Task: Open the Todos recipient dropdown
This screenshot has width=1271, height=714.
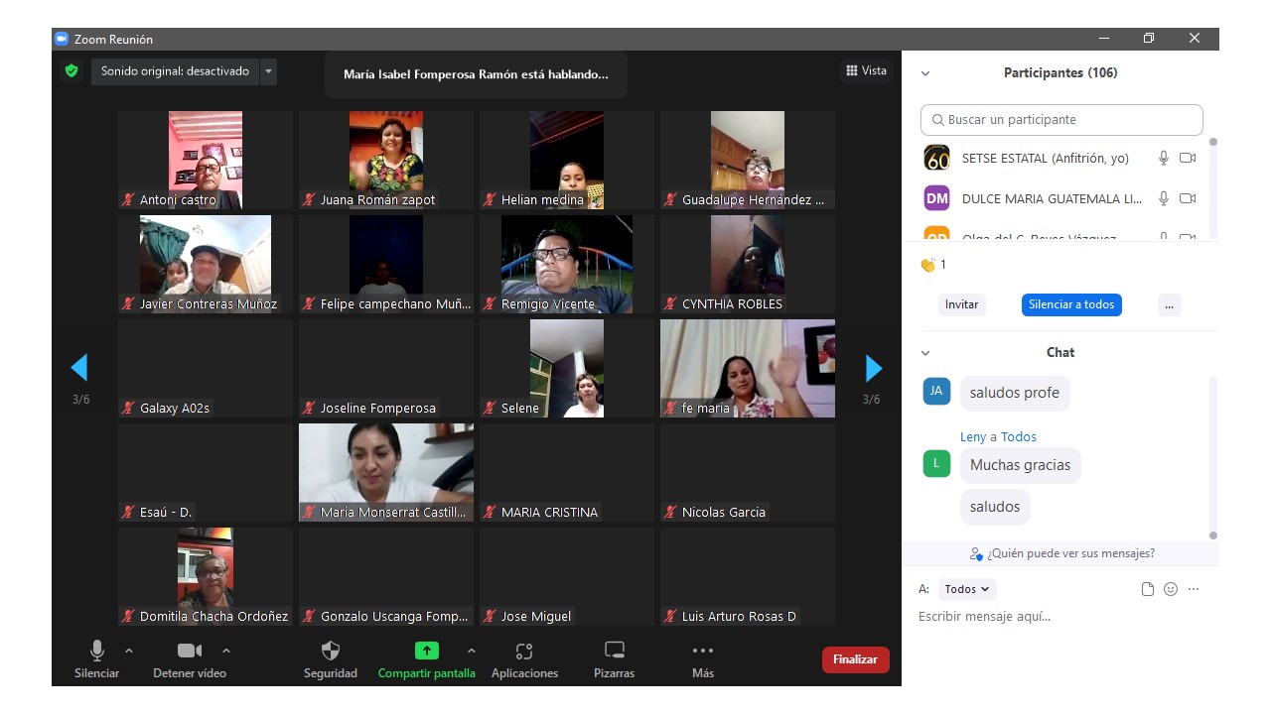Action: [x=967, y=589]
